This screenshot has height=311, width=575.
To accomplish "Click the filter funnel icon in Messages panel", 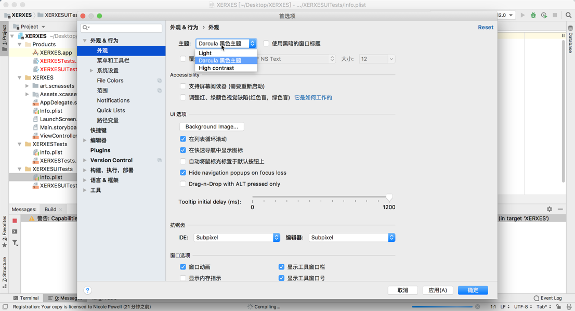I will coord(15,242).
